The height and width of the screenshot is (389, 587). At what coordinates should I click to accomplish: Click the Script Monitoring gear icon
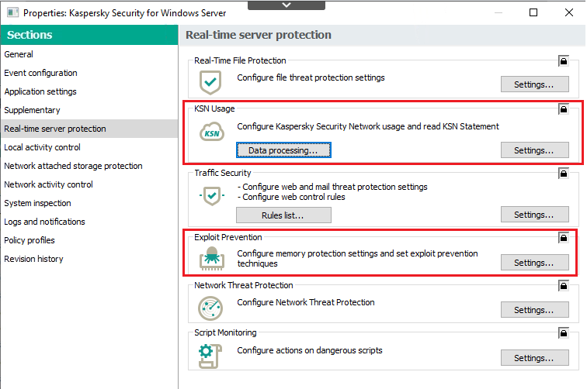[210, 356]
